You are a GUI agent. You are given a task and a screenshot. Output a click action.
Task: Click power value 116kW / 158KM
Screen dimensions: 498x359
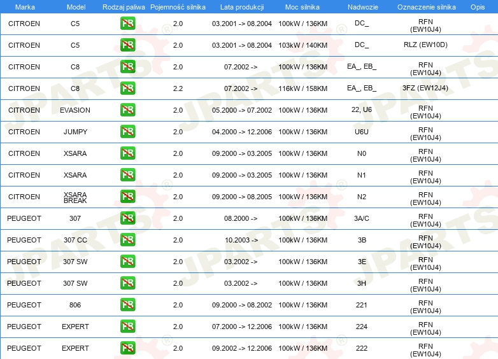302,88
